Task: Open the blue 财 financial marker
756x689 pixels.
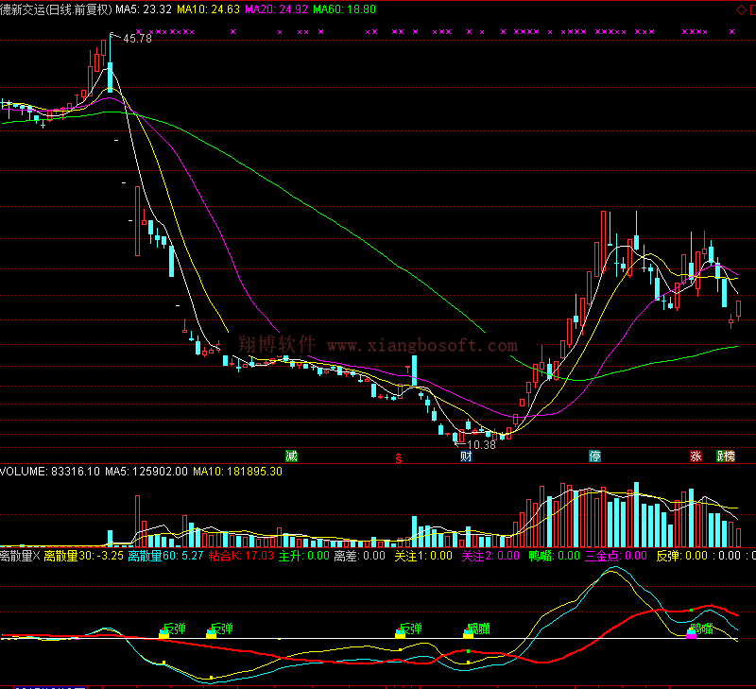Action: click(x=466, y=456)
